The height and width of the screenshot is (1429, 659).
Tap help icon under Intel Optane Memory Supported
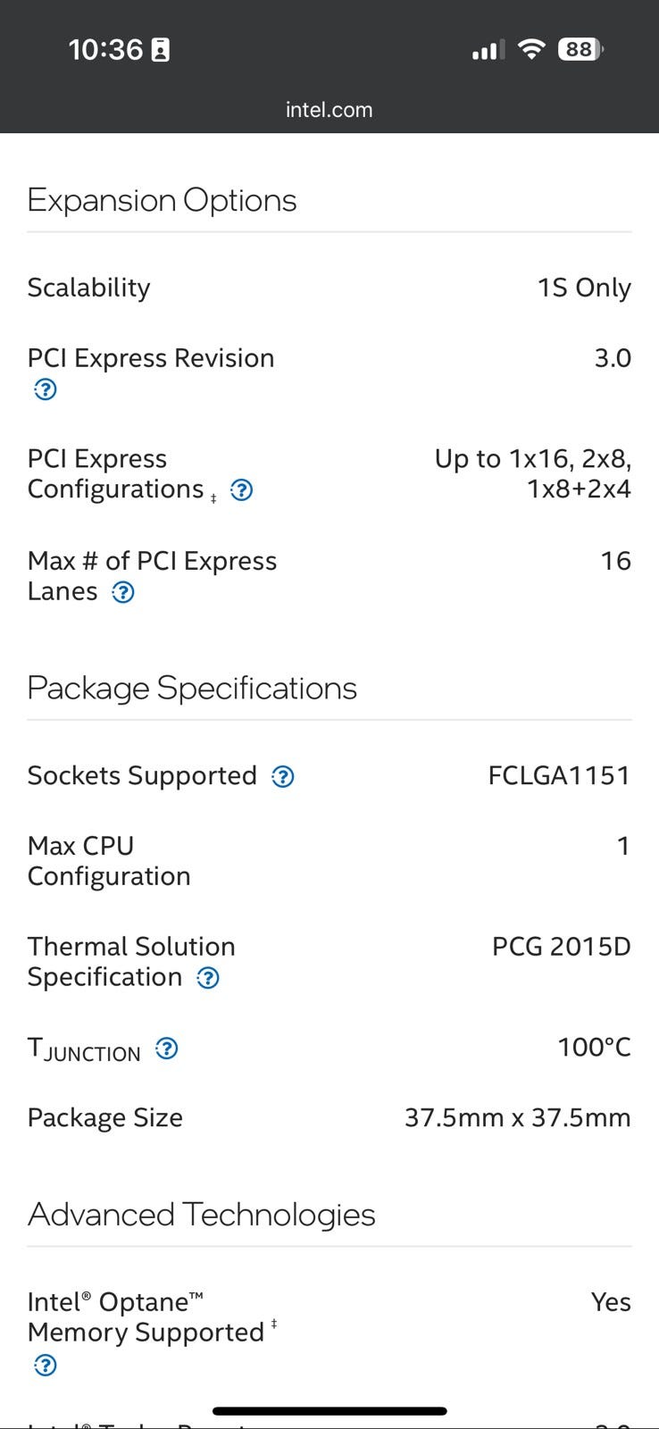point(45,1365)
